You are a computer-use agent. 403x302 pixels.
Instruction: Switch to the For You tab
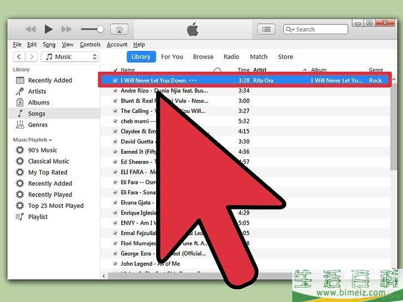tap(172, 57)
